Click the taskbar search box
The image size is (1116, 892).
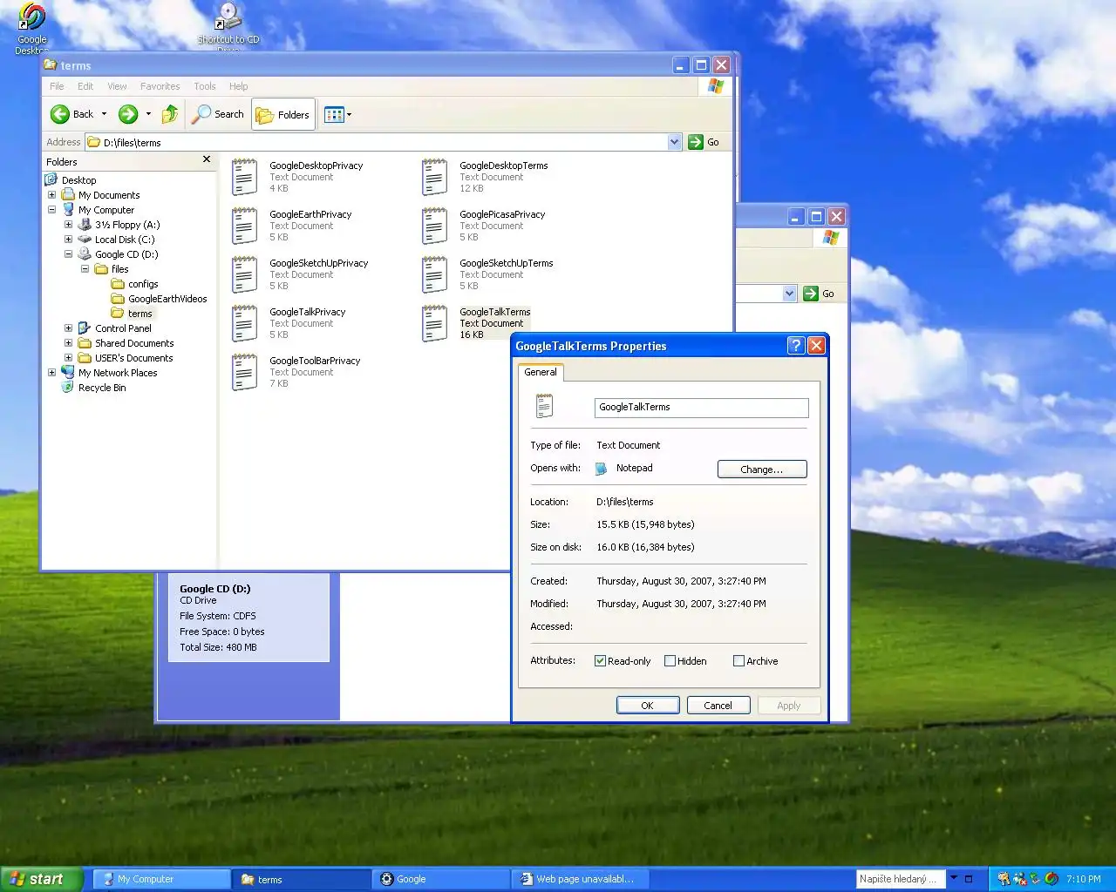[x=901, y=879]
